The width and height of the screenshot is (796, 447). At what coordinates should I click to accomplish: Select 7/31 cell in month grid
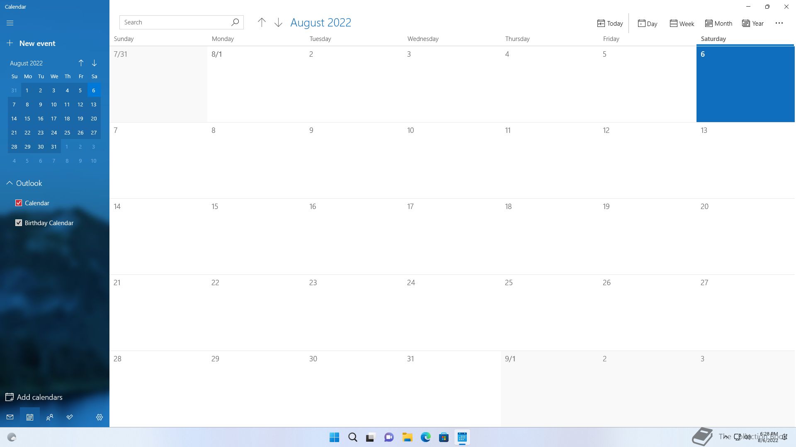[158, 84]
